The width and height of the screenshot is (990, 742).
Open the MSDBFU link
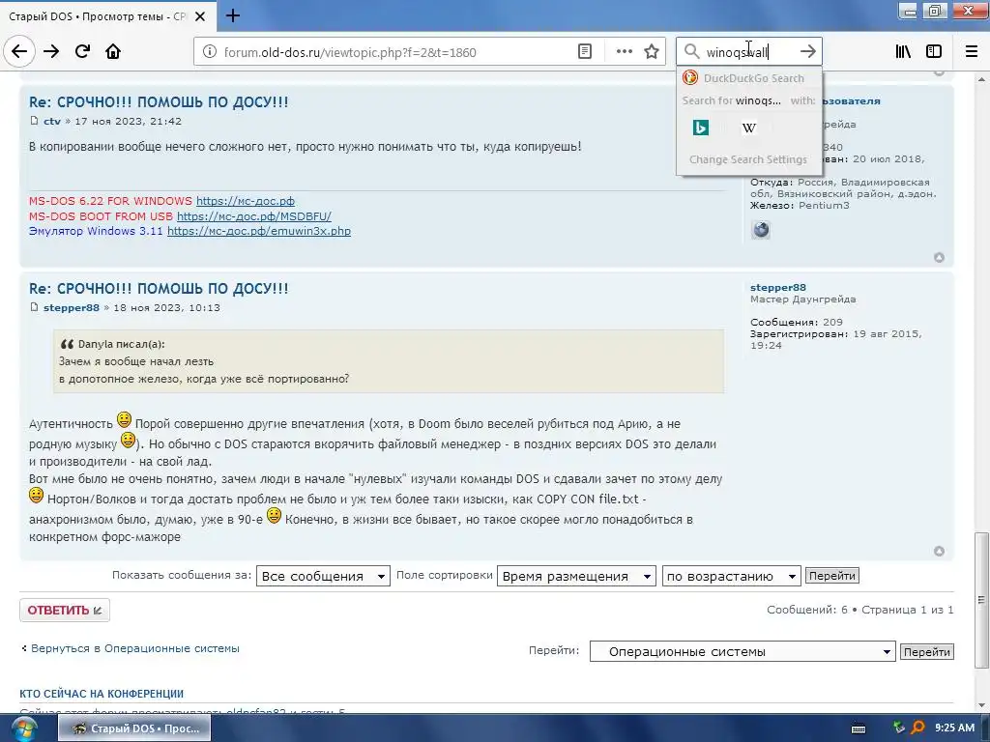[x=254, y=215]
